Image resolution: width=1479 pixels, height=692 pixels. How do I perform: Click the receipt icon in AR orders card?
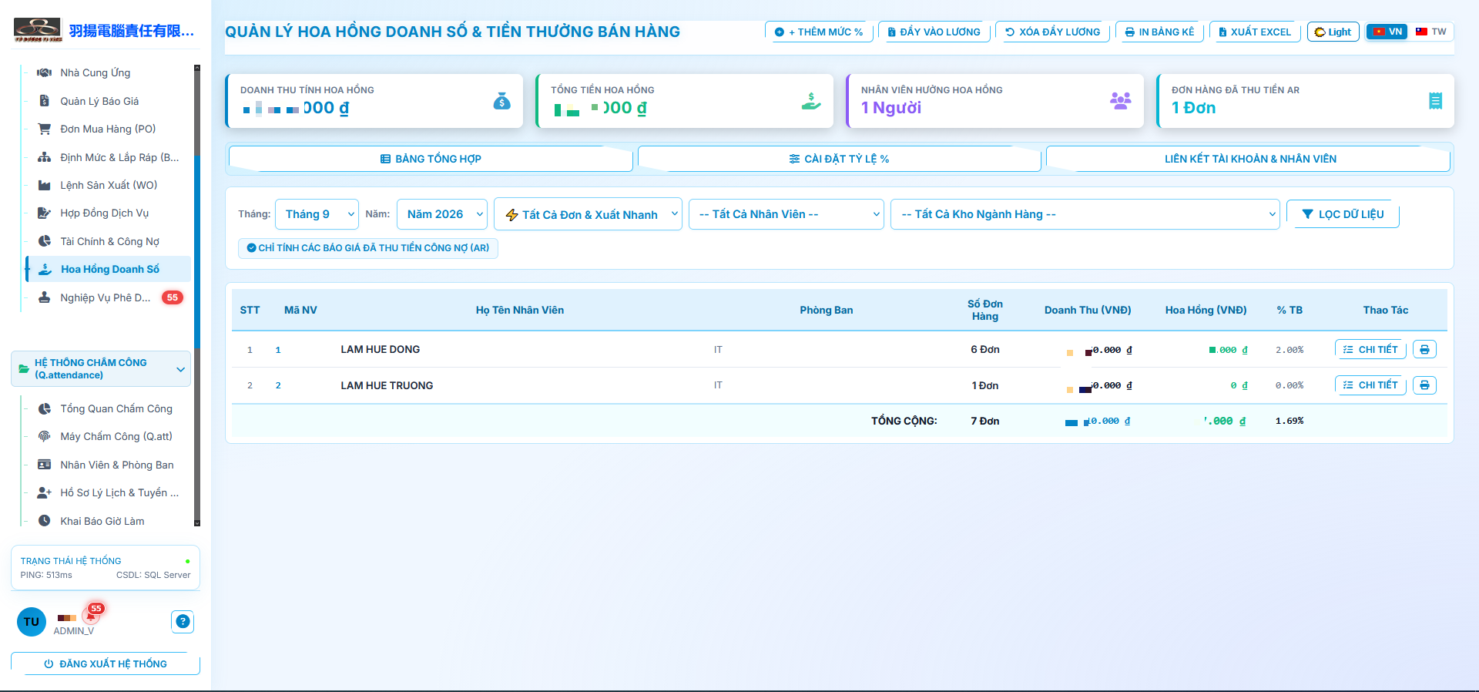pos(1435,101)
